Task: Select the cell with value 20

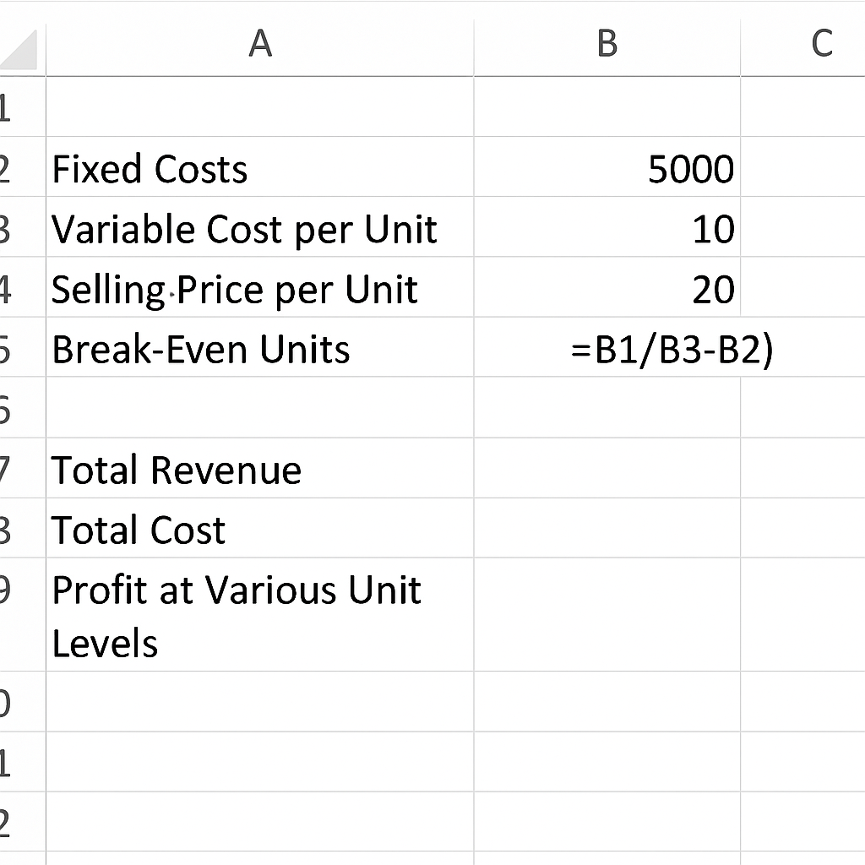Action: click(x=607, y=290)
